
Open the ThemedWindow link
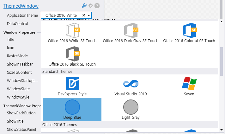pos(21,6)
